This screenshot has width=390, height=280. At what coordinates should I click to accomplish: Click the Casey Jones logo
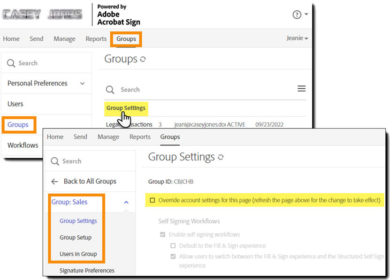pos(41,15)
